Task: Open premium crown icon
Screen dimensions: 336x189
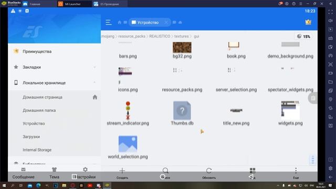Action: pyautogui.click(x=308, y=22)
